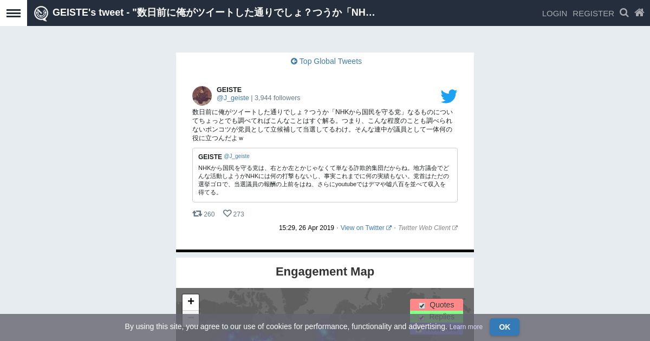Image resolution: width=650 pixels, height=341 pixels.
Task: Click the 3,944 followers text
Action: click(277, 98)
